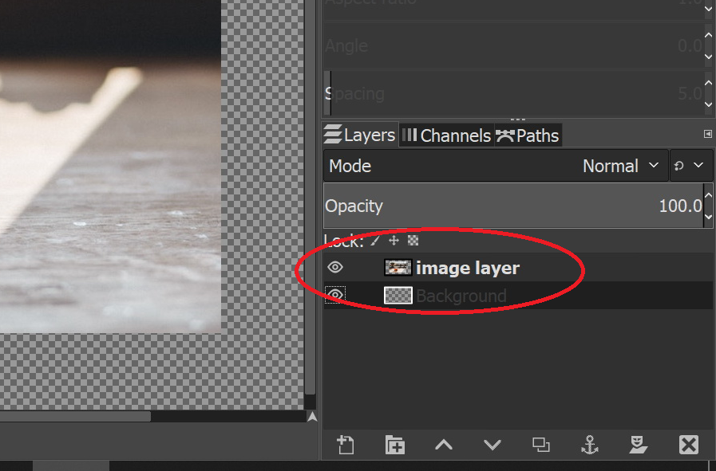Hide the image layer
716x471 pixels.
point(335,267)
